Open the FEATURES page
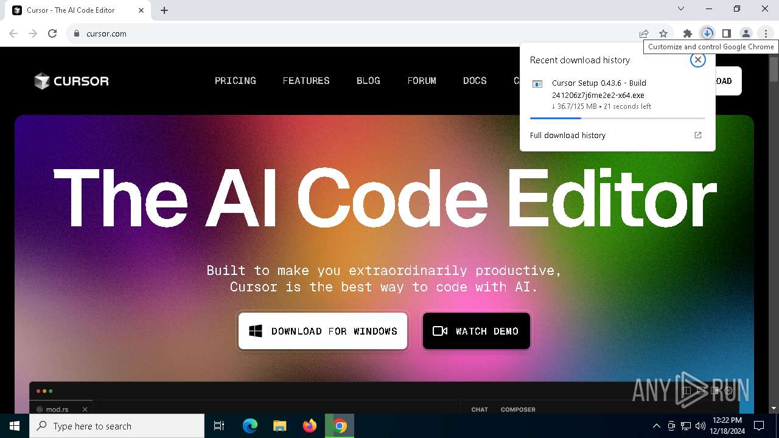This screenshot has width=779, height=438. (x=306, y=81)
